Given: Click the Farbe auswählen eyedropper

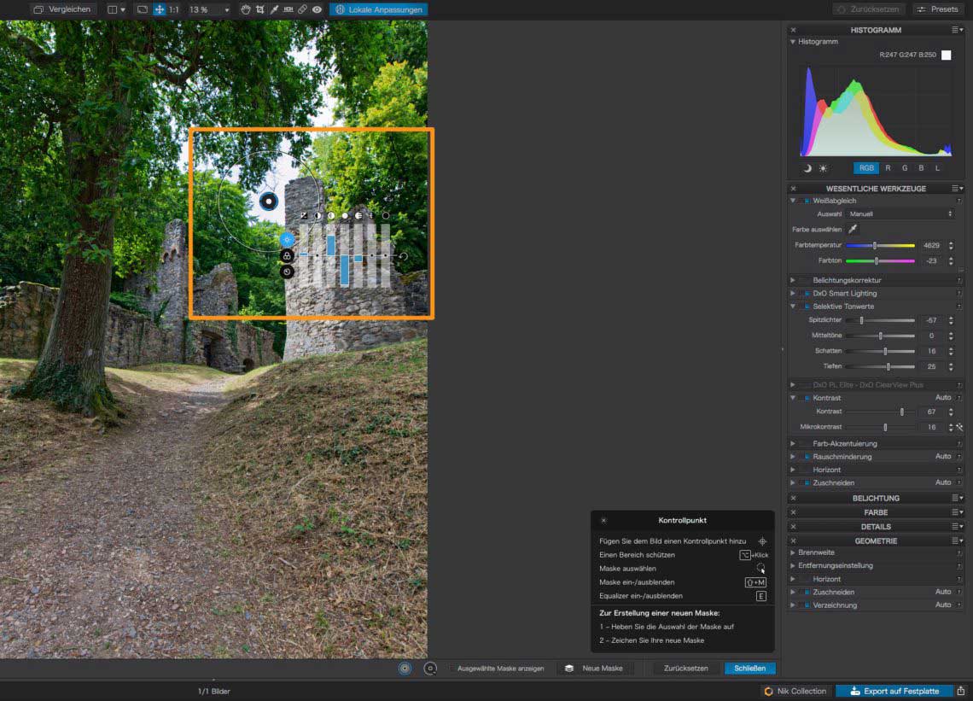Looking at the screenshot, I should pos(852,229).
